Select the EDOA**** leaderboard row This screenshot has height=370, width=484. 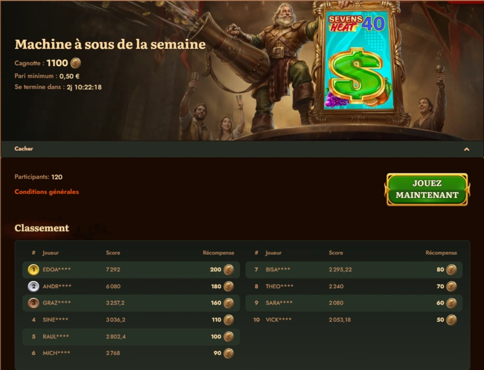tap(131, 269)
